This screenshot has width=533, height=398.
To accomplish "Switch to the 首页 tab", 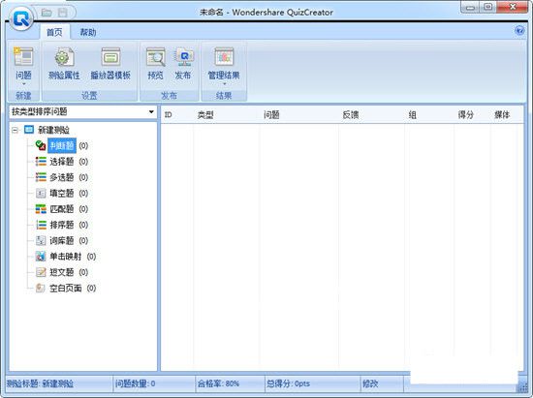I will 54,32.
